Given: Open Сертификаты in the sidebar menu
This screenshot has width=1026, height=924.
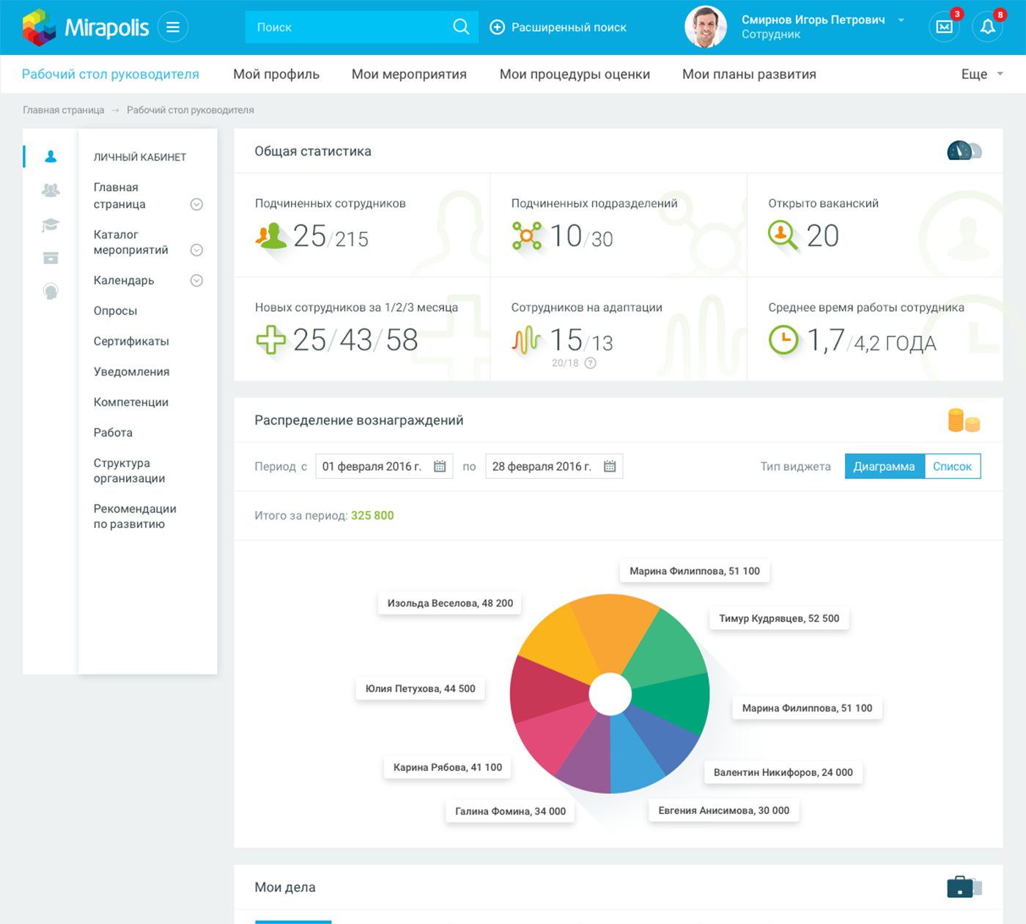Looking at the screenshot, I should tap(131, 341).
